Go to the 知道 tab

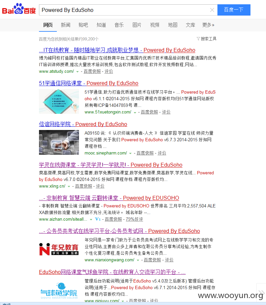(x=101, y=25)
